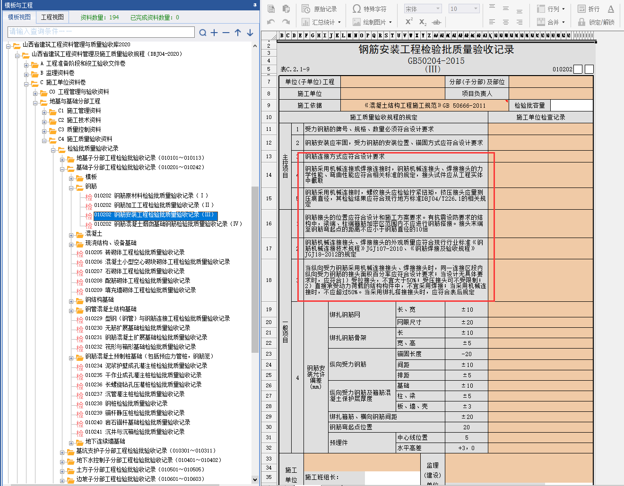Click the right empty box beside 010202
624x486 pixels.
[x=589, y=69]
